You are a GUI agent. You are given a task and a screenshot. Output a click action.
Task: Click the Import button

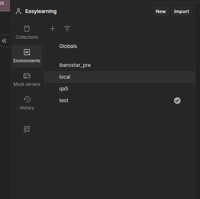pyautogui.click(x=182, y=11)
